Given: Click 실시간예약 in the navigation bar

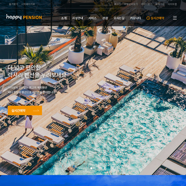Looking at the screenshot, I should (157, 18).
